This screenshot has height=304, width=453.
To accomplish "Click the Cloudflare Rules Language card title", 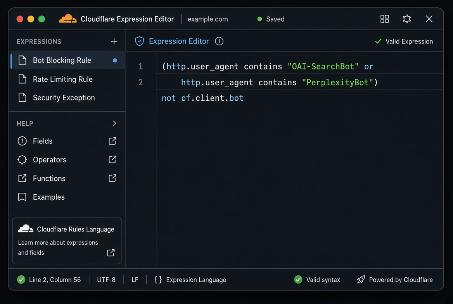I will click(x=76, y=229).
